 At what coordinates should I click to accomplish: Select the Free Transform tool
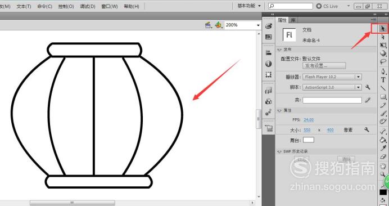tap(383, 45)
